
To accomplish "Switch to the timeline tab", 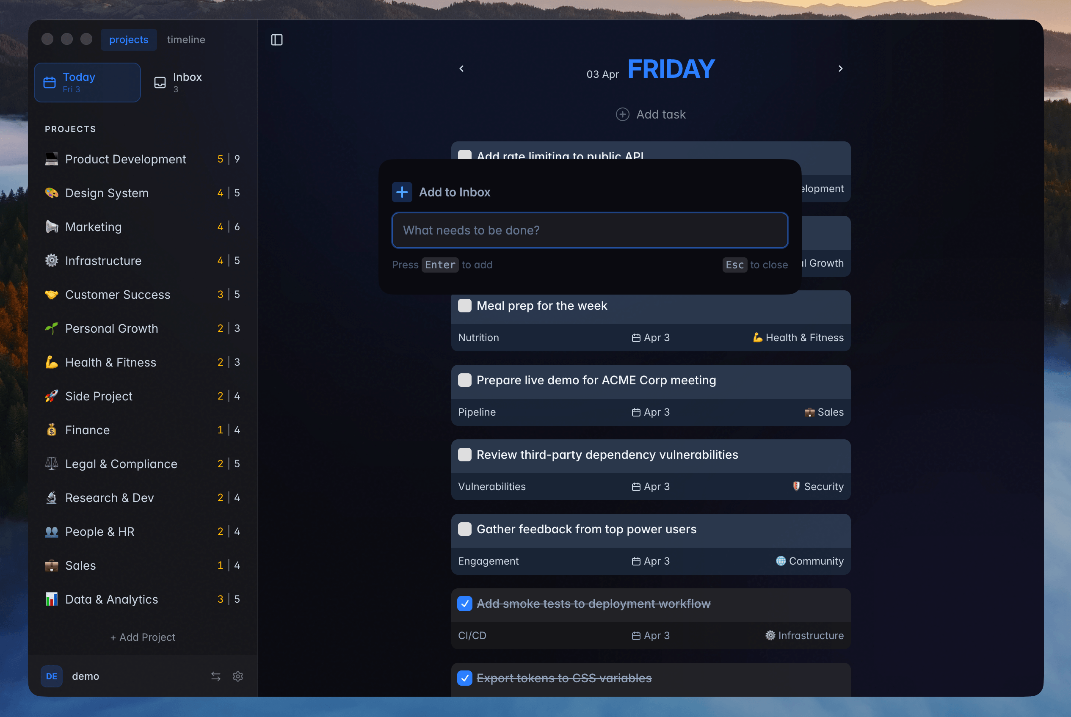I will (x=186, y=39).
